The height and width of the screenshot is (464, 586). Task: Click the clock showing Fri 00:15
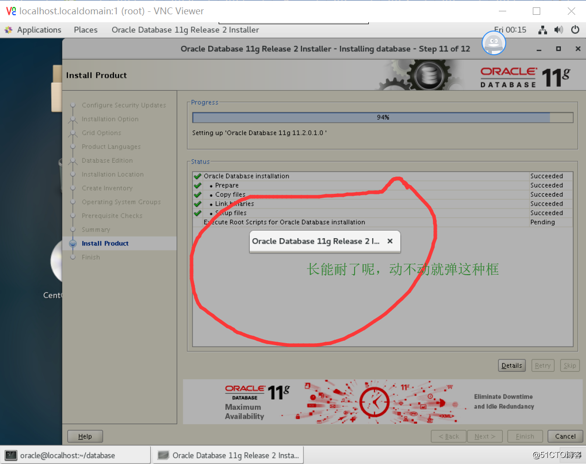[x=510, y=30]
